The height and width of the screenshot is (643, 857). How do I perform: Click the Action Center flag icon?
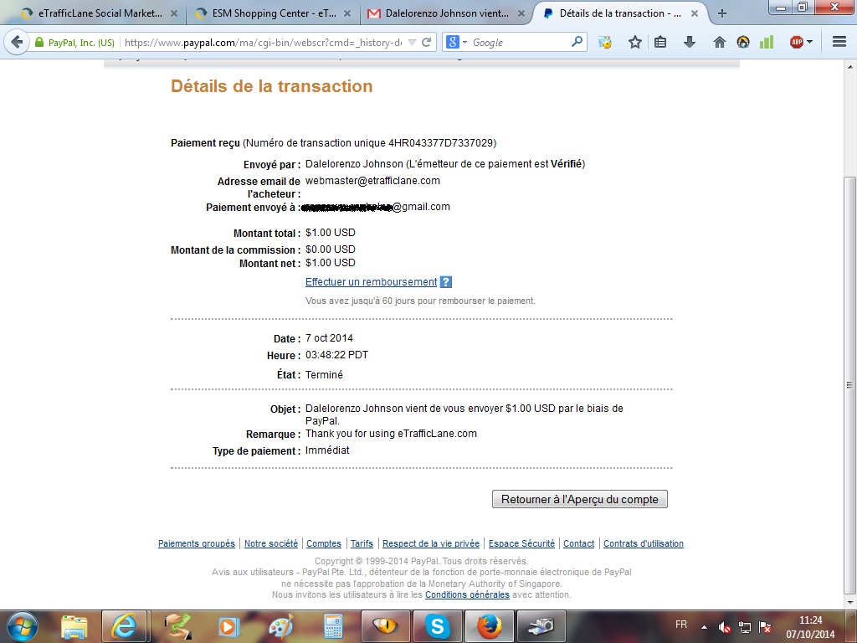(765, 627)
